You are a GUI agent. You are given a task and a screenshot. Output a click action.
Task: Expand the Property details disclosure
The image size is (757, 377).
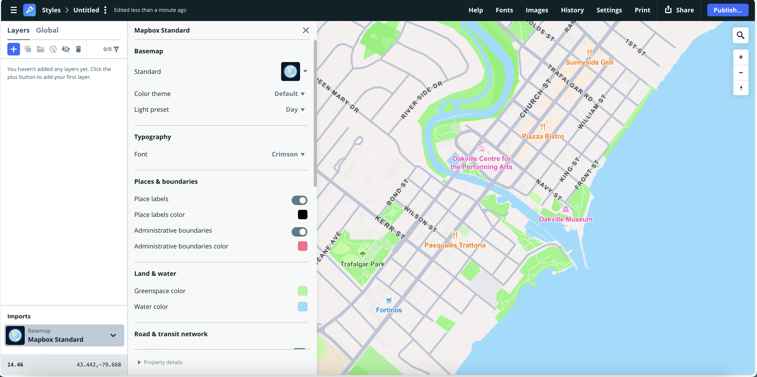point(160,362)
